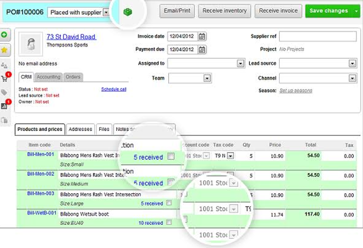Viewport: 363px width, 248px height.
Task: Open the Payment due calendar picker
Action: point(202,50)
